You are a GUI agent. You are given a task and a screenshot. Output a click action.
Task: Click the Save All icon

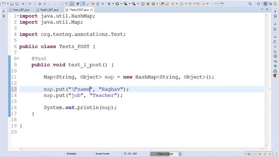point(17,4)
